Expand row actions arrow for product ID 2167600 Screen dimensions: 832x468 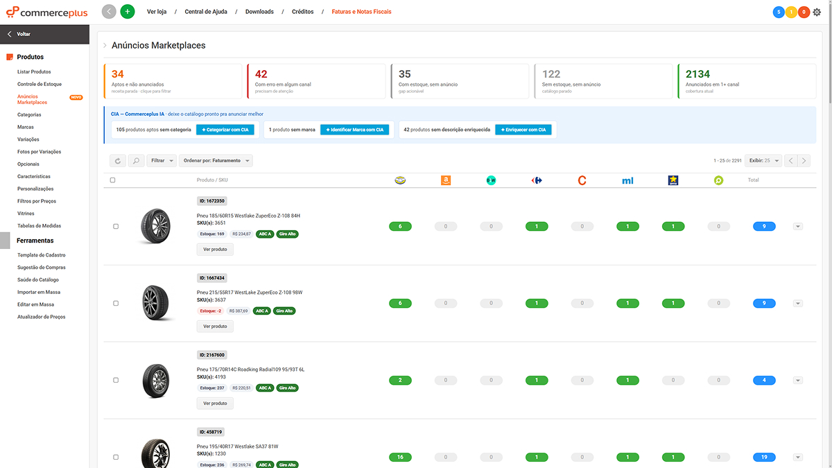tap(798, 381)
